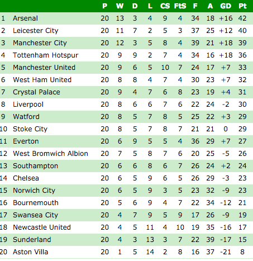Select the W column header
Screen dimensions: 253x261
pyautogui.click(x=120, y=6)
